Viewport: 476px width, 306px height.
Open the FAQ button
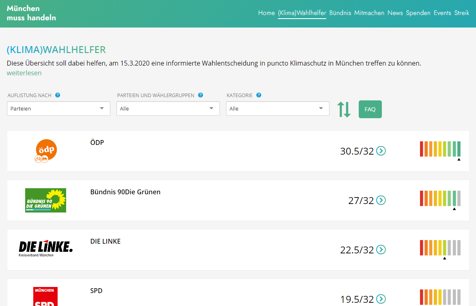click(370, 109)
